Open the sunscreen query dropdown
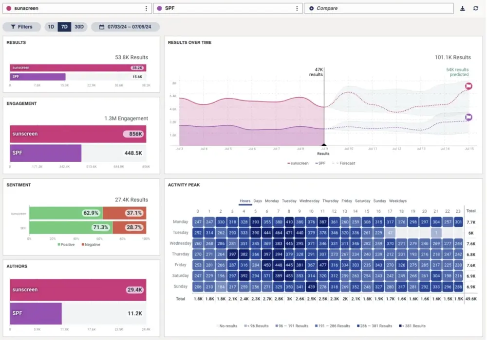 78,8
